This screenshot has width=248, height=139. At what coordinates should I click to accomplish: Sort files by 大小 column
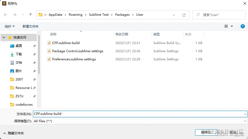click(188, 34)
